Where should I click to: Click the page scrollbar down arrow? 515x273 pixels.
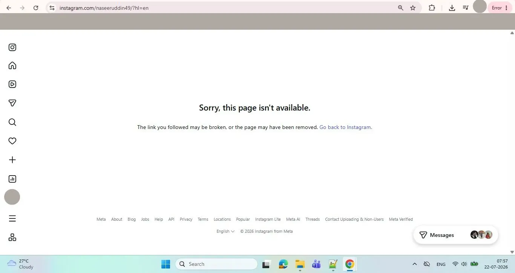[x=512, y=252]
